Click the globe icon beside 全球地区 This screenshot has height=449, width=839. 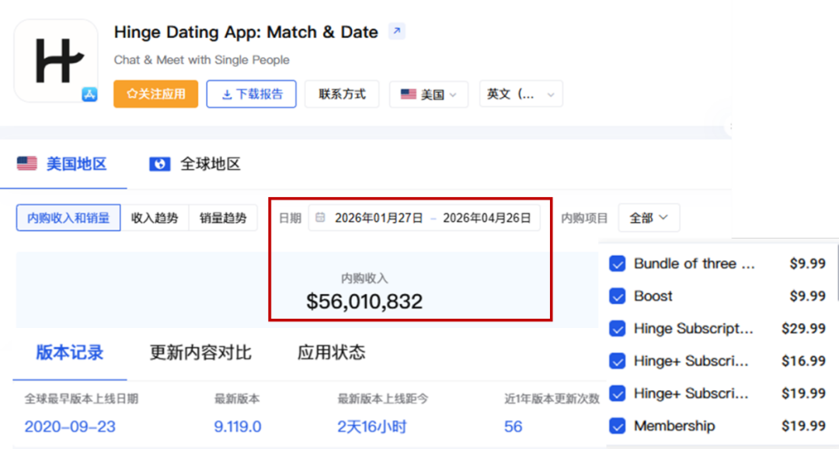159,164
